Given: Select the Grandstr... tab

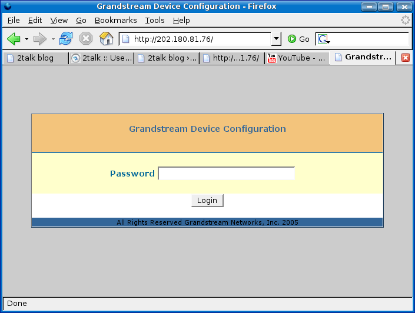Looking at the screenshot, I should coord(363,58).
